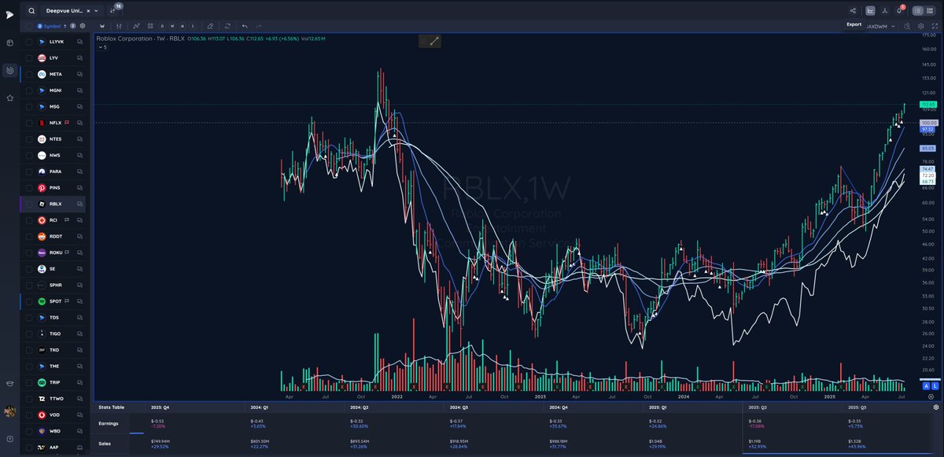Switch to the chart view icon
Viewport: 944px width, 457px height.
click(871, 11)
